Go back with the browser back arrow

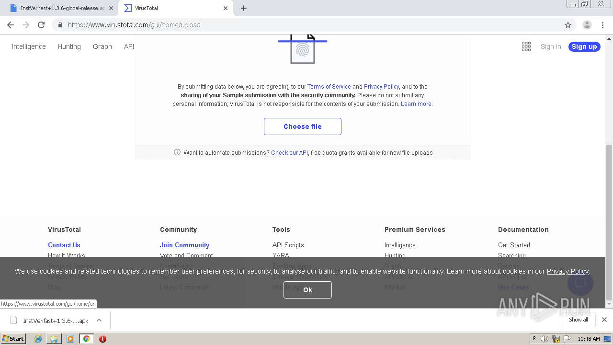point(11,25)
